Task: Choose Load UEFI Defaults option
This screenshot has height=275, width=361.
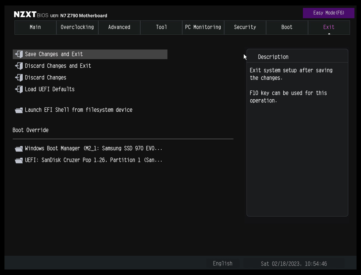Action: coord(50,89)
